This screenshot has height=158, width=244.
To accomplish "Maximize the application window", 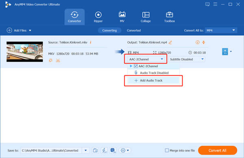I will click(230, 4).
